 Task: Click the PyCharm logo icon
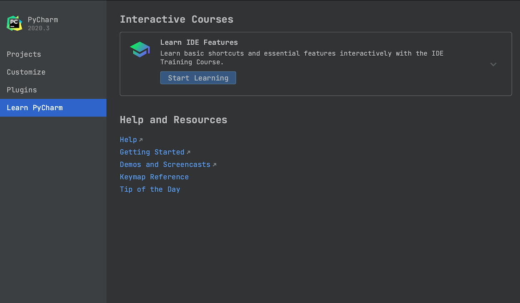[15, 23]
